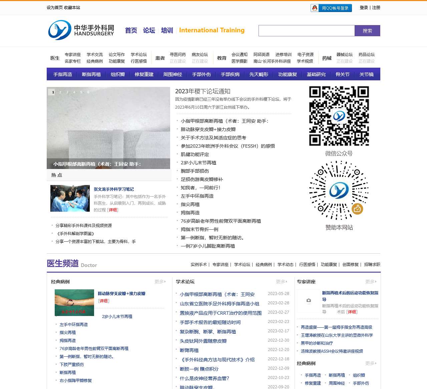The image size is (427, 389).
Task: Click the 腓动脉穿支皮瓣 photo thumbnail
Action: (x=74, y=302)
